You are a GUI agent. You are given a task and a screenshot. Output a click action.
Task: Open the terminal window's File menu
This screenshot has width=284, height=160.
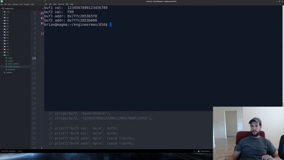point(46,4)
